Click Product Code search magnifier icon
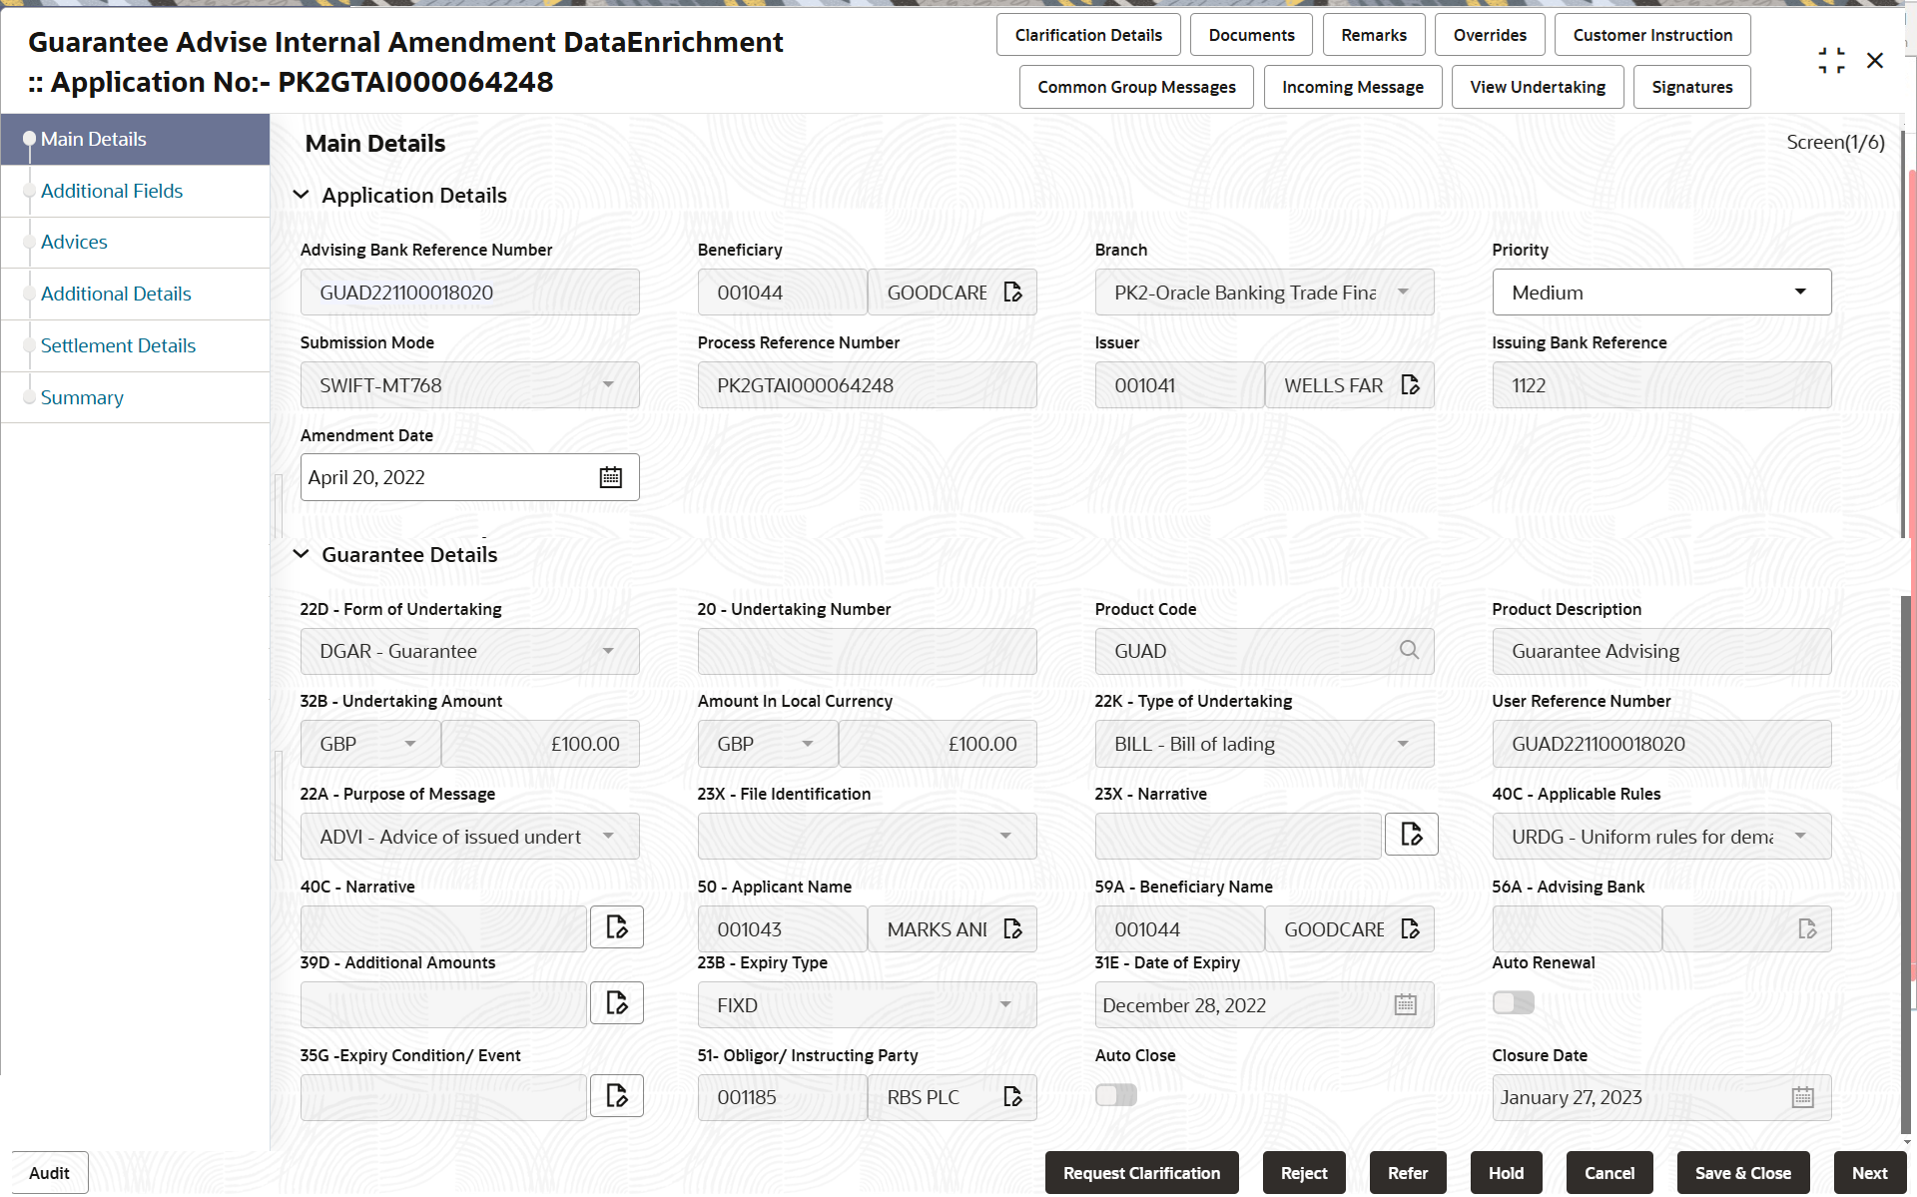The image size is (1917, 1197). [x=1409, y=650]
